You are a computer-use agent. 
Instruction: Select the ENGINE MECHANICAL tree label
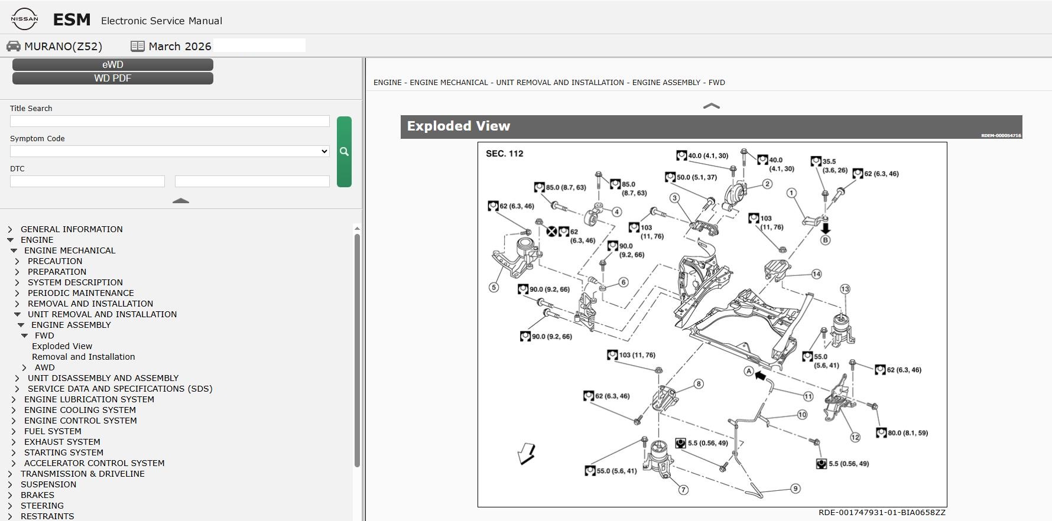(x=70, y=250)
